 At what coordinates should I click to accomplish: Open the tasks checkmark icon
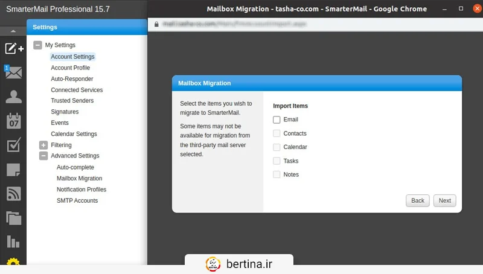(13, 145)
